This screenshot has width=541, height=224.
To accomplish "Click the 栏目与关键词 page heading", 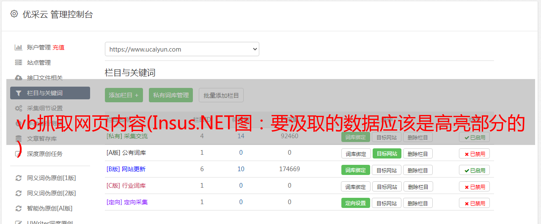I will pos(130,73).
